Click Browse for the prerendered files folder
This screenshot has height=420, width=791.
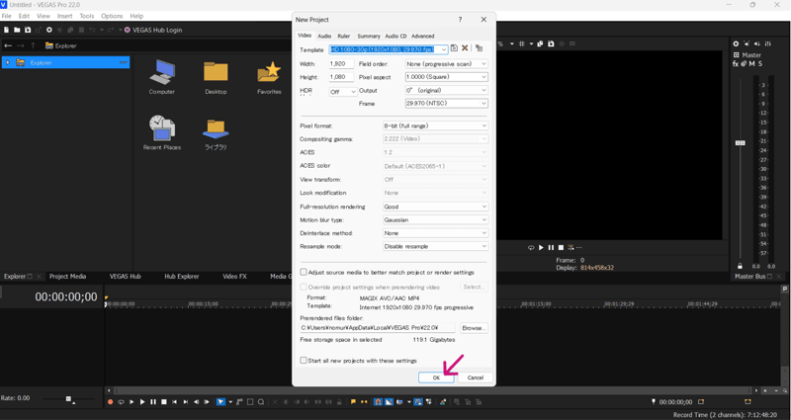click(x=474, y=328)
